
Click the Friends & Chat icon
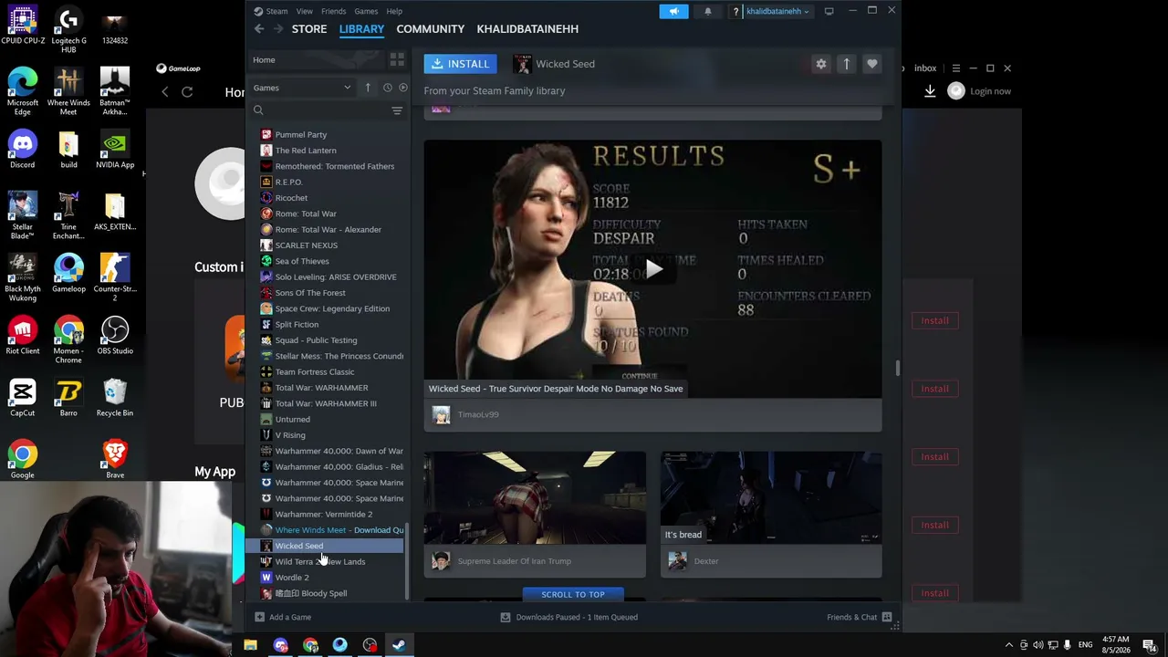tap(886, 617)
